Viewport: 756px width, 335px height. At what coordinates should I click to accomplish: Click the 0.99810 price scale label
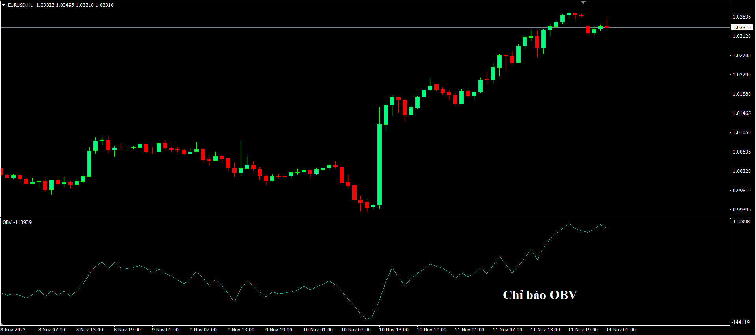pos(742,191)
